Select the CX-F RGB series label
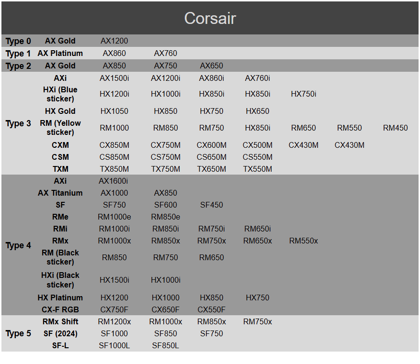Image resolution: width=420 pixels, height=364 pixels. coord(60,309)
